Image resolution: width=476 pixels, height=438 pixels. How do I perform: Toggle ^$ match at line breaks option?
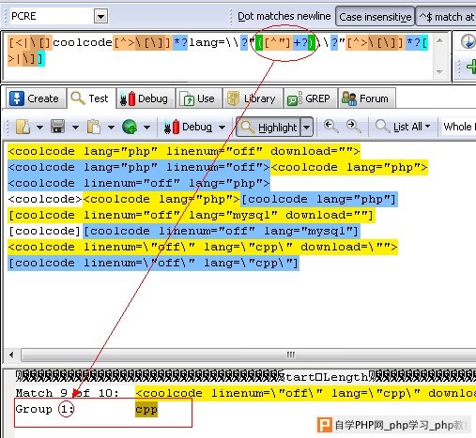tap(447, 17)
